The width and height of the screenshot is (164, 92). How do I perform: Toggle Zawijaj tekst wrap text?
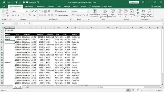[x=60, y=11]
